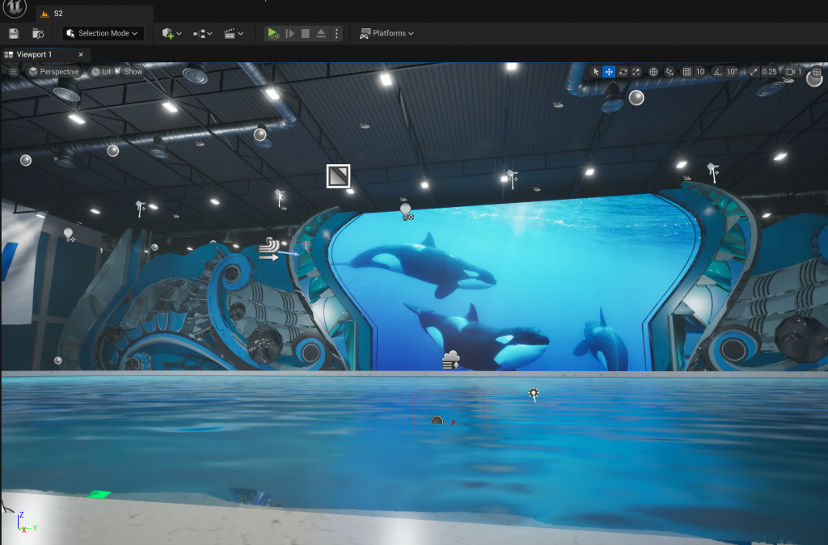This screenshot has height=545, width=828.
Task: Open the grid snap size value 10
Action: pos(700,71)
